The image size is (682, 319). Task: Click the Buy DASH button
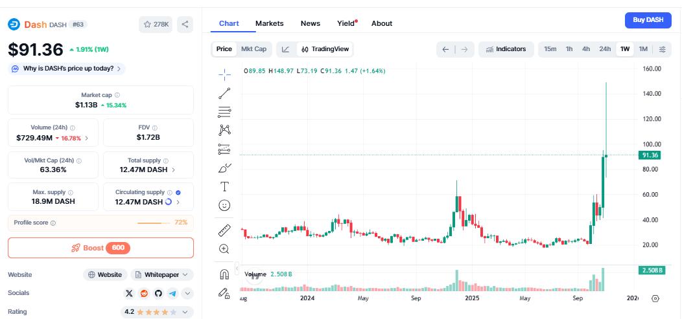pos(648,20)
